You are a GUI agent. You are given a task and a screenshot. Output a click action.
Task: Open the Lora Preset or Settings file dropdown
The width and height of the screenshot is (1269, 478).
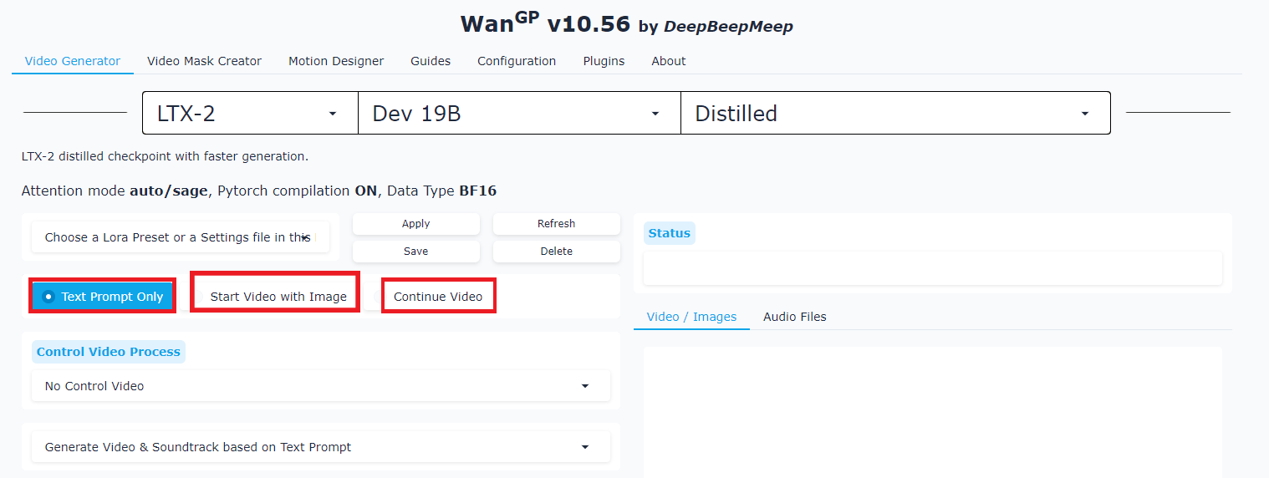(x=181, y=237)
